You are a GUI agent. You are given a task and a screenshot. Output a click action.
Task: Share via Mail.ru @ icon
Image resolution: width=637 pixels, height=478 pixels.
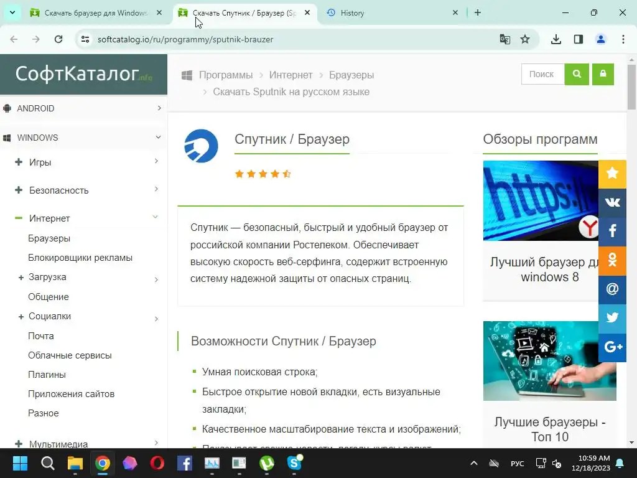click(612, 289)
